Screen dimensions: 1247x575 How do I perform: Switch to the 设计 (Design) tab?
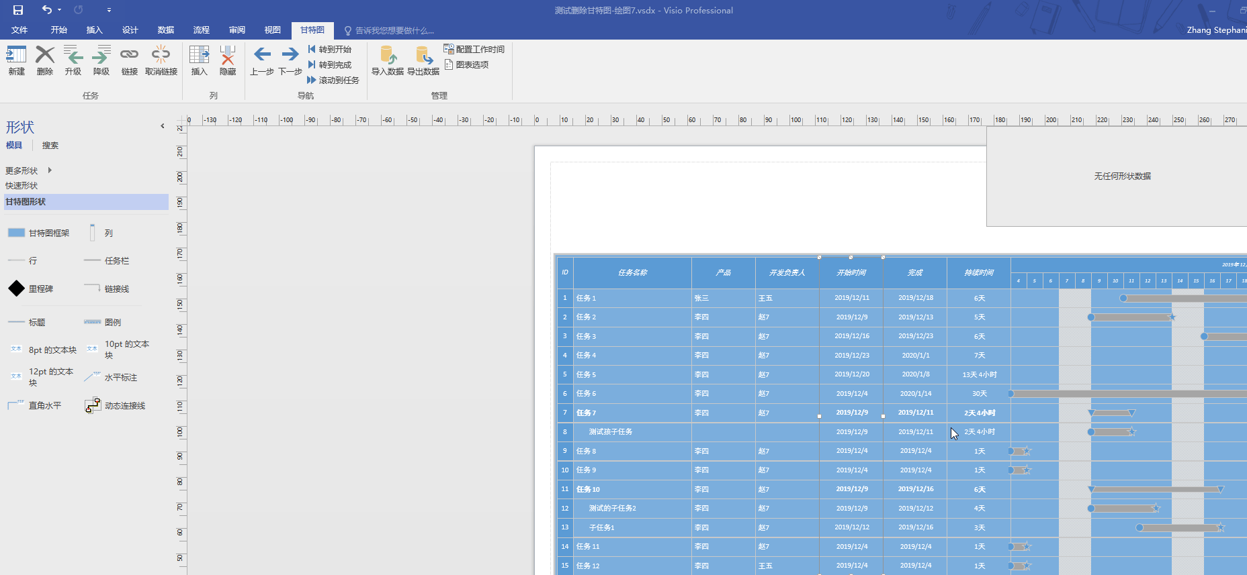click(x=130, y=30)
